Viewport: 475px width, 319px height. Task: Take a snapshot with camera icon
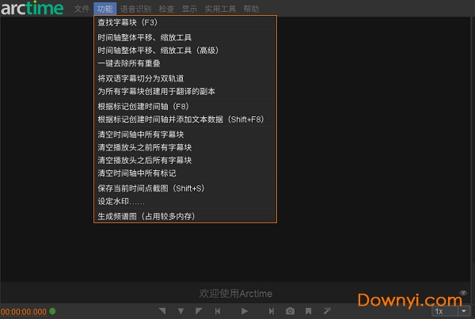tap(290, 311)
